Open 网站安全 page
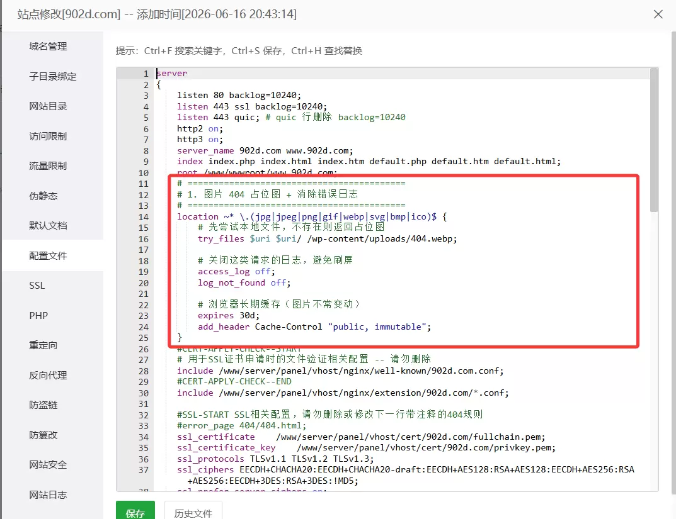 [x=48, y=465]
